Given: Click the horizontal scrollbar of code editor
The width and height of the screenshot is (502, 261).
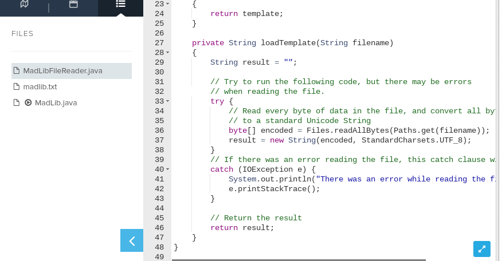Looking at the screenshot, I should click(x=299, y=260).
